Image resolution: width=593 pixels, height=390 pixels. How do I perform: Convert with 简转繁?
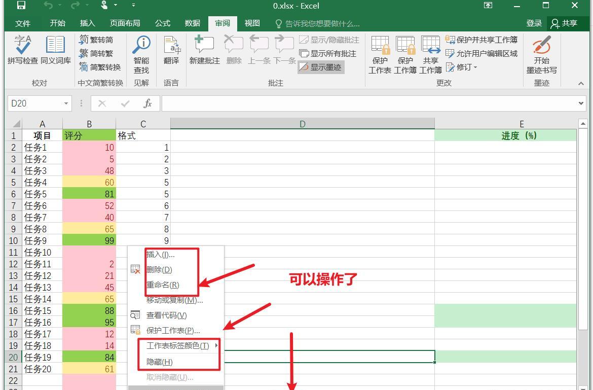[x=96, y=53]
